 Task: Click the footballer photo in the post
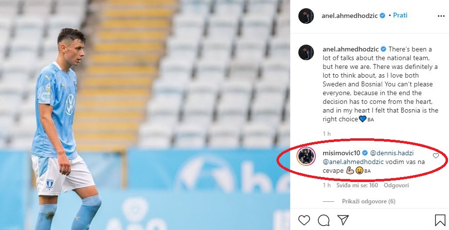[145, 115]
